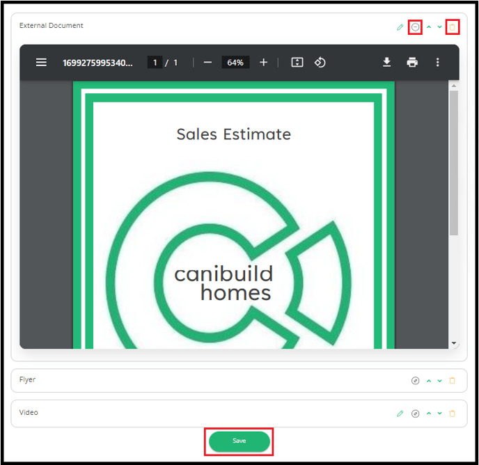Screen dimensions: 479x465
Task: Click the PDF file name 1699275995340...
Action: [x=97, y=63]
